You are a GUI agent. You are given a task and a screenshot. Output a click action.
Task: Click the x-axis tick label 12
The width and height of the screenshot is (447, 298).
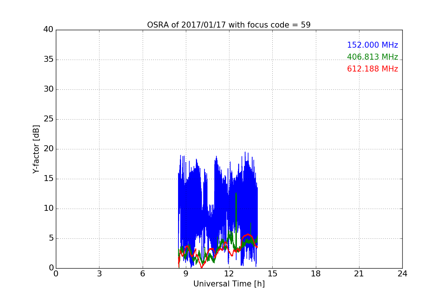pos(229,274)
